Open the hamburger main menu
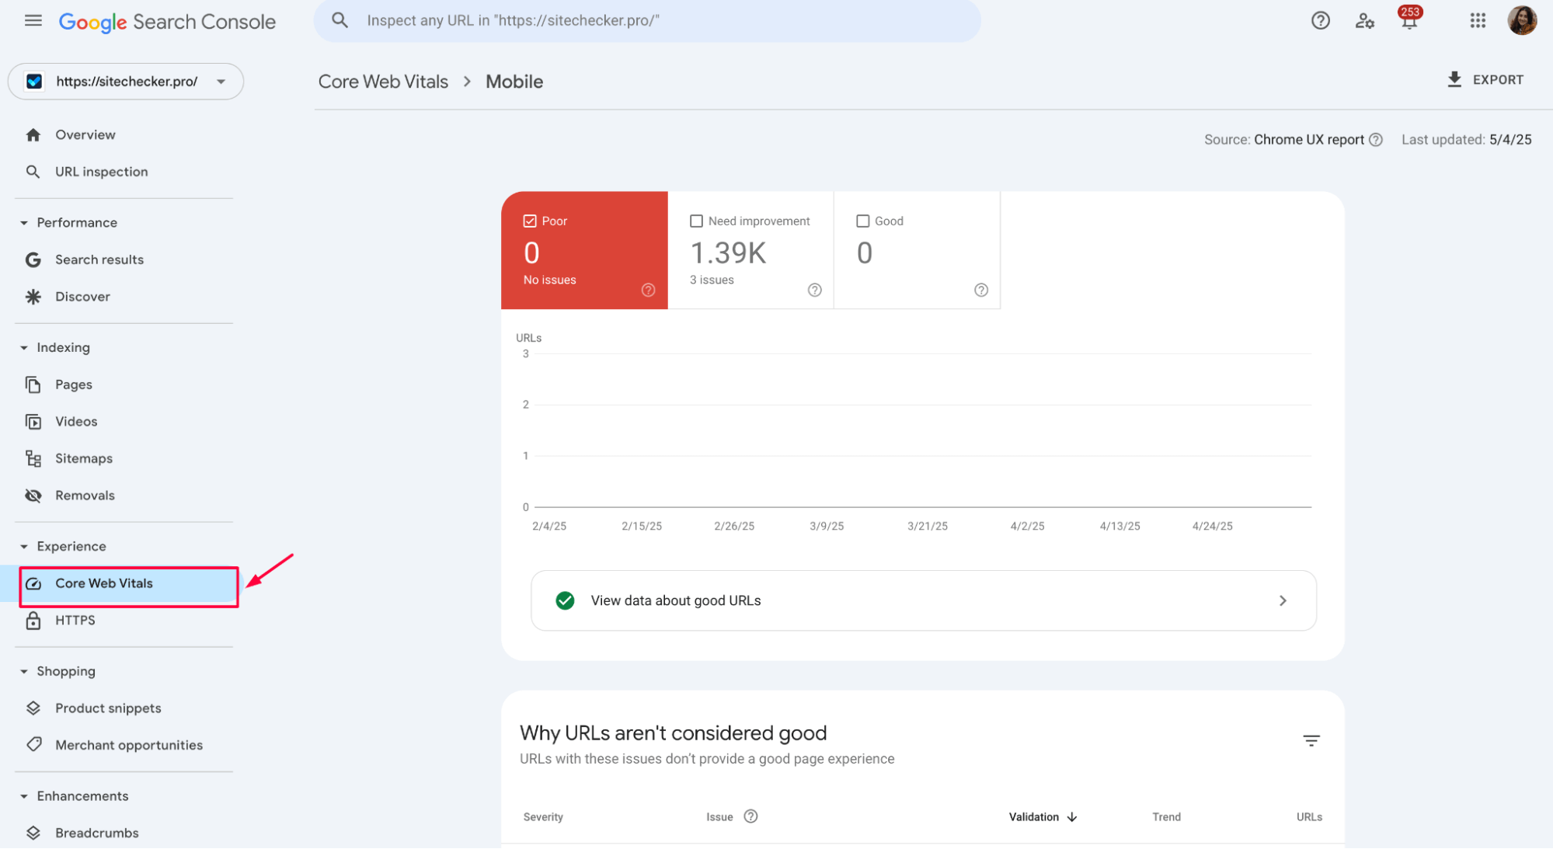The height and width of the screenshot is (849, 1553). pos(33,21)
